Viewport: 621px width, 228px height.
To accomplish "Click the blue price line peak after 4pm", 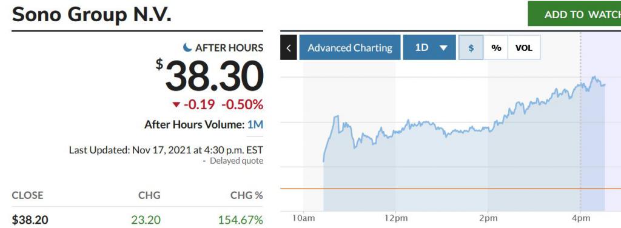I will click(594, 77).
